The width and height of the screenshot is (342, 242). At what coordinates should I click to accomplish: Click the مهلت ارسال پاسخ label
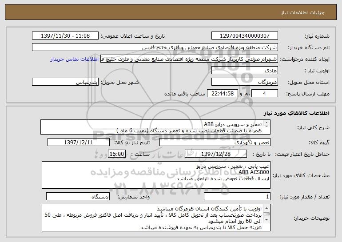pos(308,94)
